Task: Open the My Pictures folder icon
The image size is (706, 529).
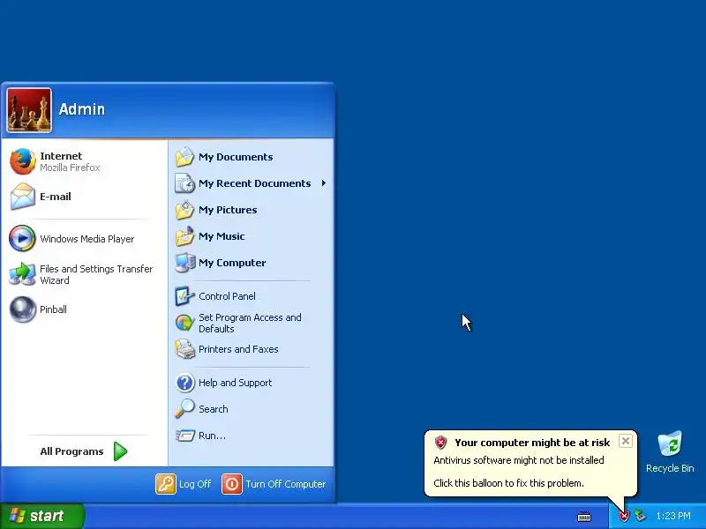Action: tap(184, 210)
